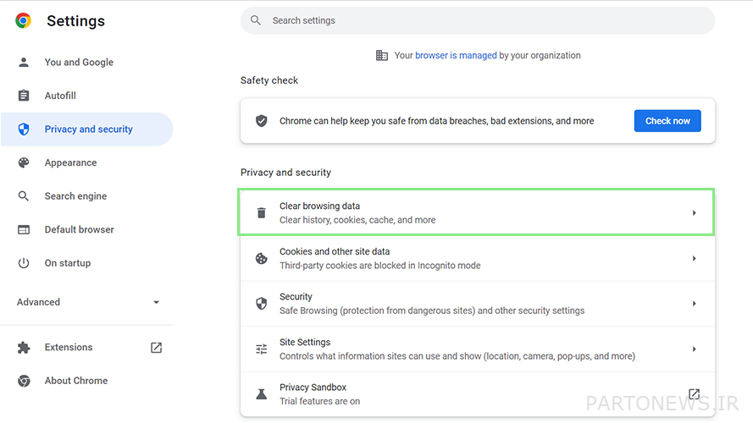Click into the Search settings field
753x423 pixels.
[478, 20]
